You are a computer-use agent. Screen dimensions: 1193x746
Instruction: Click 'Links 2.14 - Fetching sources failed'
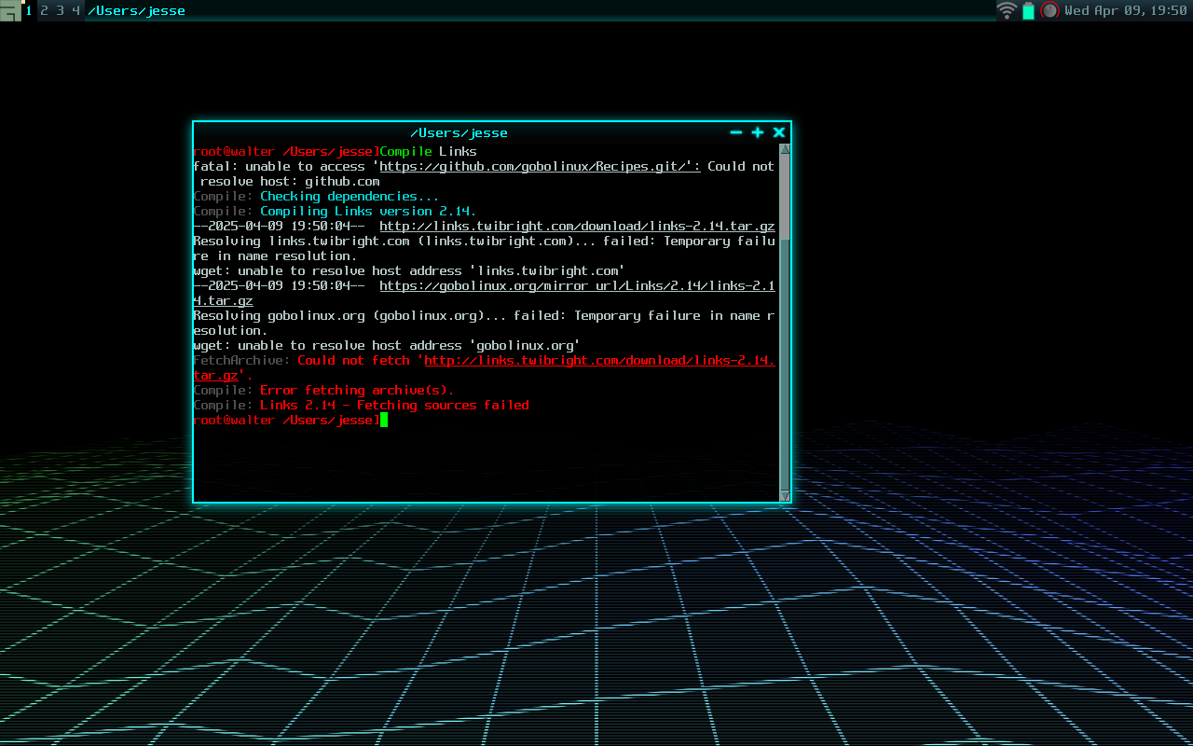pos(394,405)
